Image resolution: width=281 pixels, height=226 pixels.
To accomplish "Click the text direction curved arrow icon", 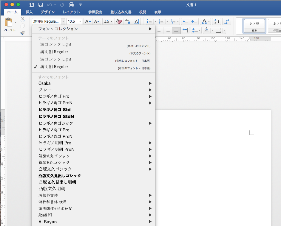I will 227,21.
